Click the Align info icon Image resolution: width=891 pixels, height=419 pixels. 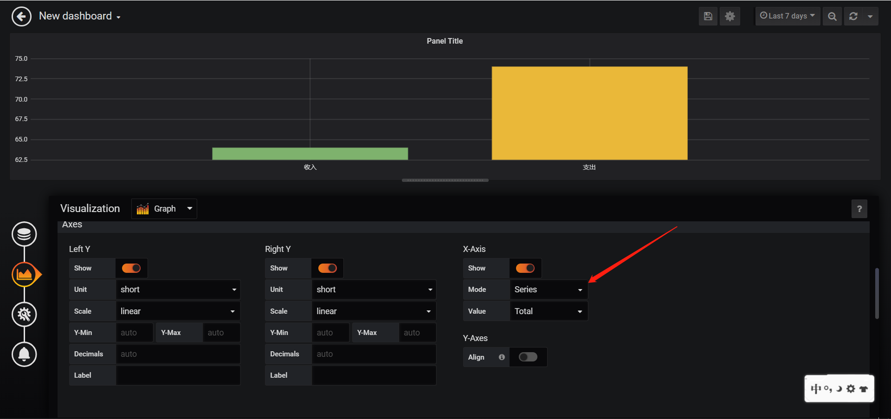(x=502, y=357)
